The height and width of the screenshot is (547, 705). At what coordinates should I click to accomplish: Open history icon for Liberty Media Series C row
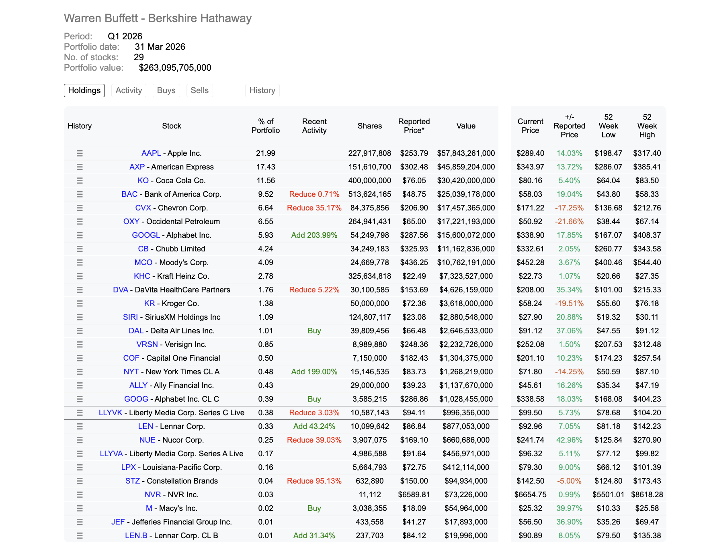tap(80, 412)
